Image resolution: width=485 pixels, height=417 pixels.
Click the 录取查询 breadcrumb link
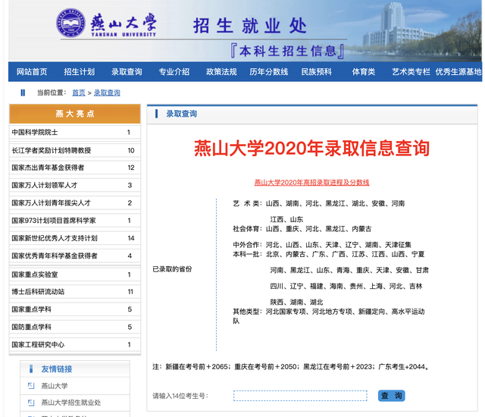pos(107,92)
